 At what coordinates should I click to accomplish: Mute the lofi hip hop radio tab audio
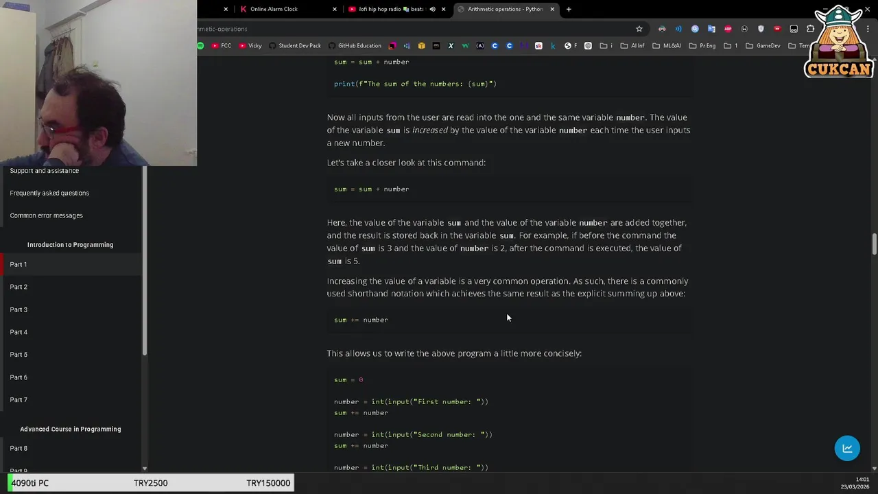click(x=432, y=9)
